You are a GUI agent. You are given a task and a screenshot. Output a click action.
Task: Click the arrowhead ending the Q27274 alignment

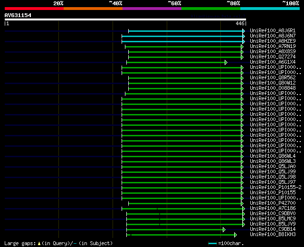(x=242, y=57)
